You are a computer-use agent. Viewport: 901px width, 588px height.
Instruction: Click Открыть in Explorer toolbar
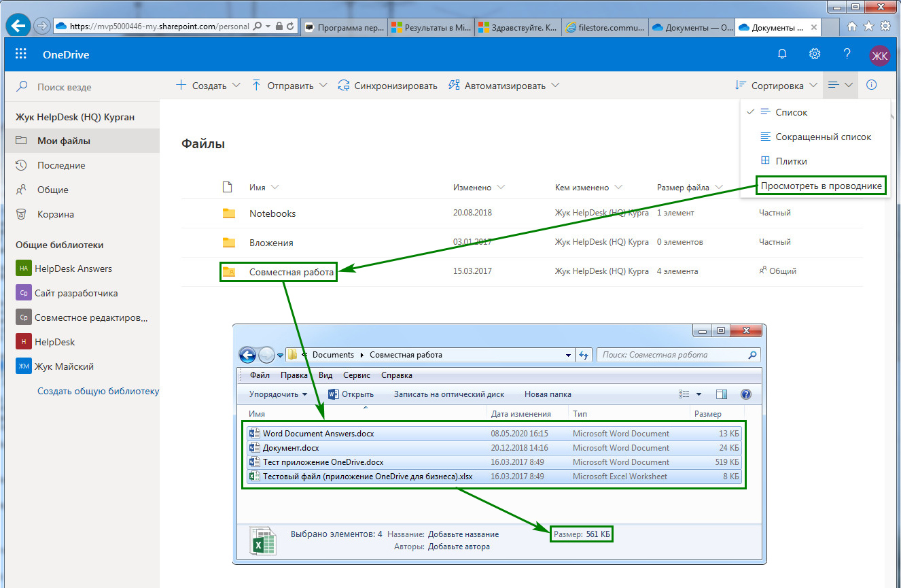(351, 394)
